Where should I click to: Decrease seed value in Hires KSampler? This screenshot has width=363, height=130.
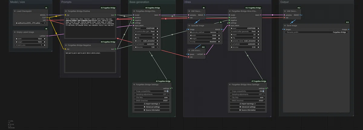tap(231, 28)
